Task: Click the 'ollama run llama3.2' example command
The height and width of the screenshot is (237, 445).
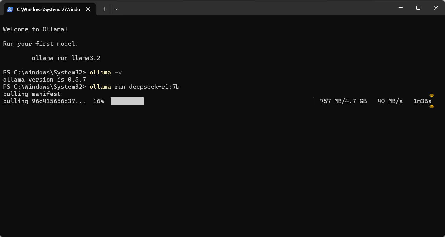Action: click(66, 58)
